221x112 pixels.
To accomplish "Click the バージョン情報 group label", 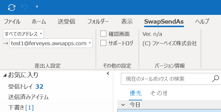I will point(170,66).
